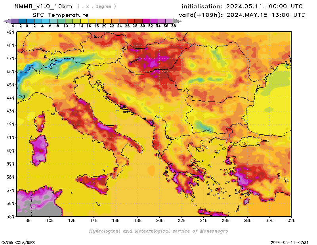317x245 pixels.
Task: Select the initialisation date and time text
Action: click(x=242, y=6)
